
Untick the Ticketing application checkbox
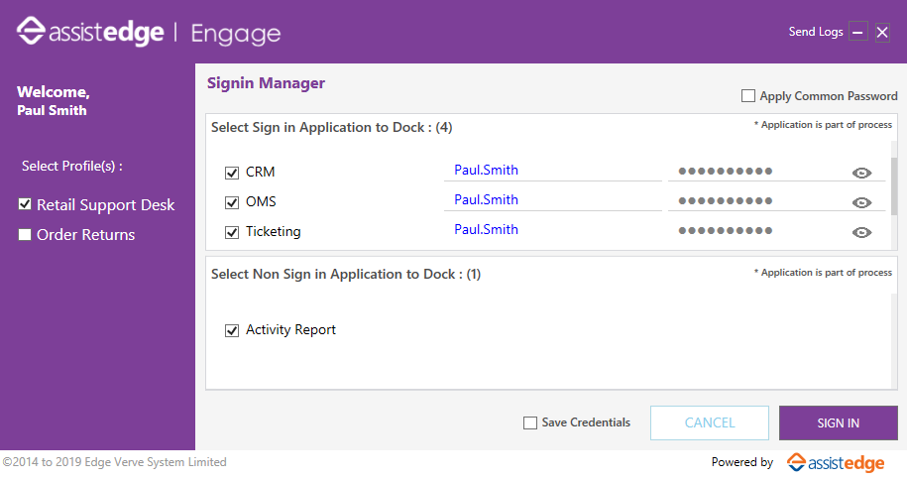pyautogui.click(x=232, y=232)
